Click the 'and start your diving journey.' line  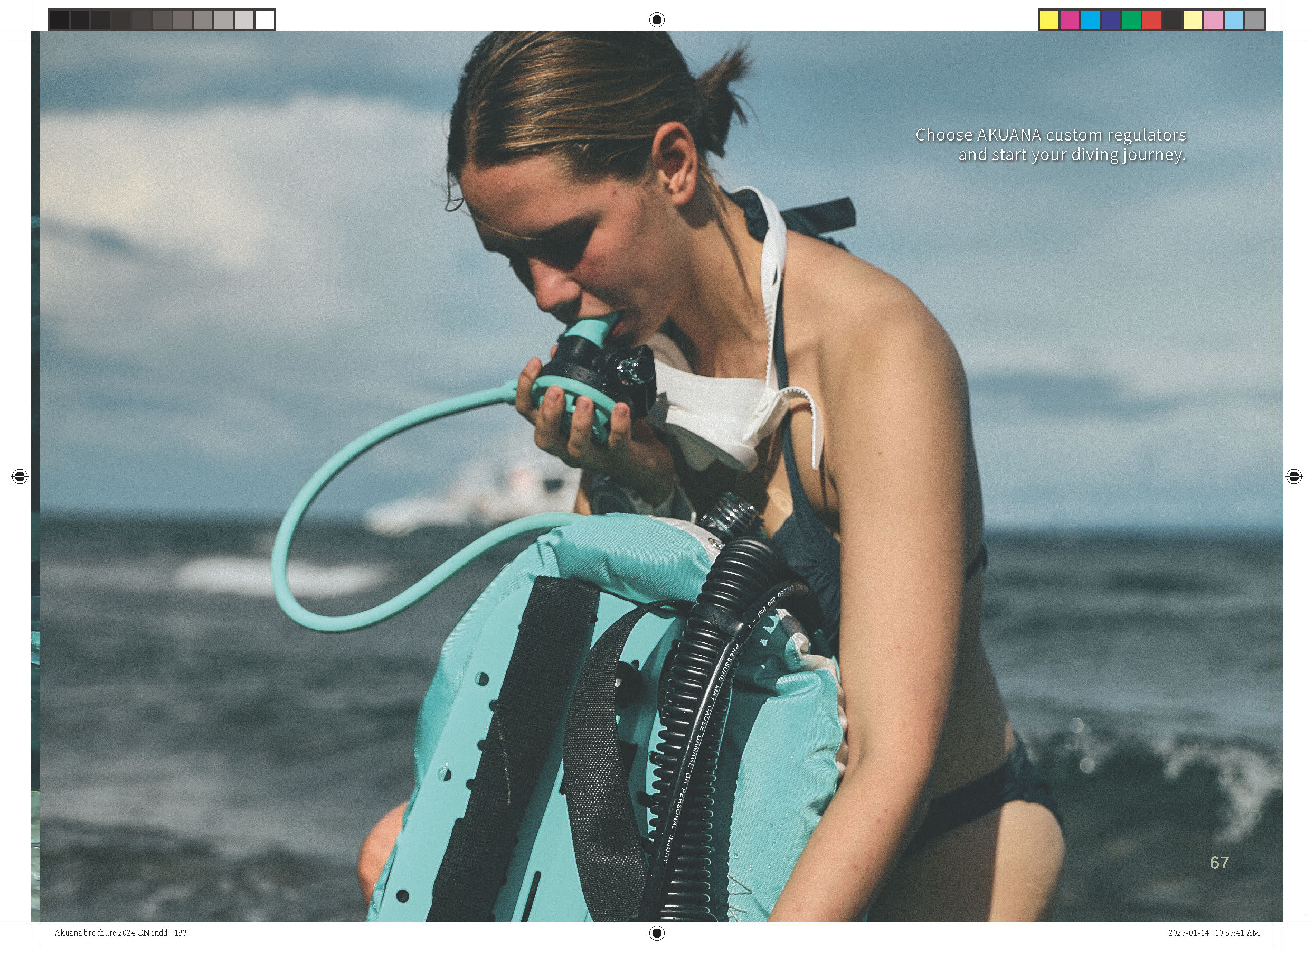[1072, 155]
